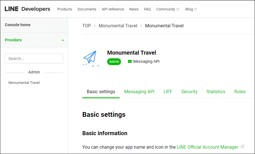This screenshot has width=255, height=154.
Task: Go to API reference
Action: pos(113,9)
